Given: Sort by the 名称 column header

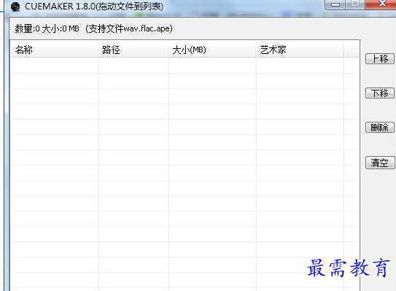Looking at the screenshot, I should 54,50.
